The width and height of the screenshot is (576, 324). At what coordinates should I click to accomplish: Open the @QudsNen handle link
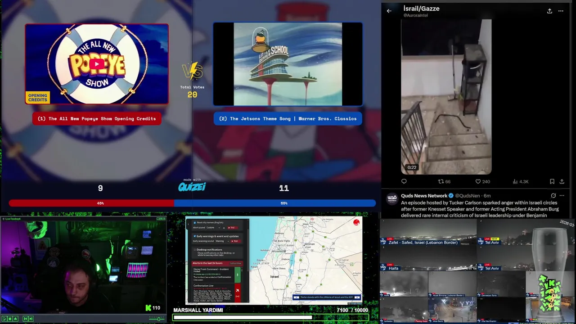[x=468, y=196]
